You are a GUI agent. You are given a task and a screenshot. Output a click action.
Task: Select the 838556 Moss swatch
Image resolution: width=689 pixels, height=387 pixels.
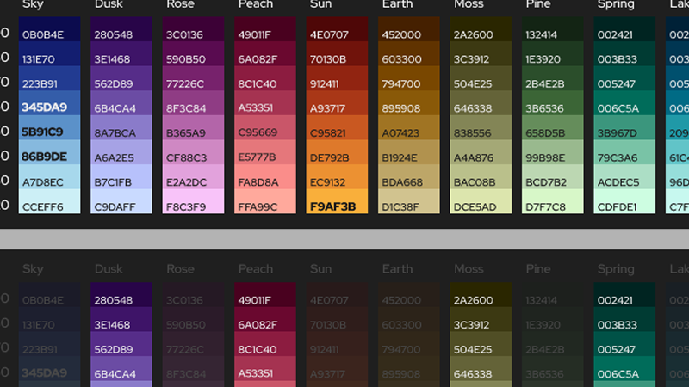[481, 127]
